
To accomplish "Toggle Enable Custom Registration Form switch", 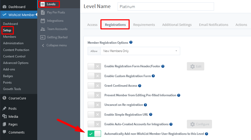I will pyautogui.click(x=94, y=76).
